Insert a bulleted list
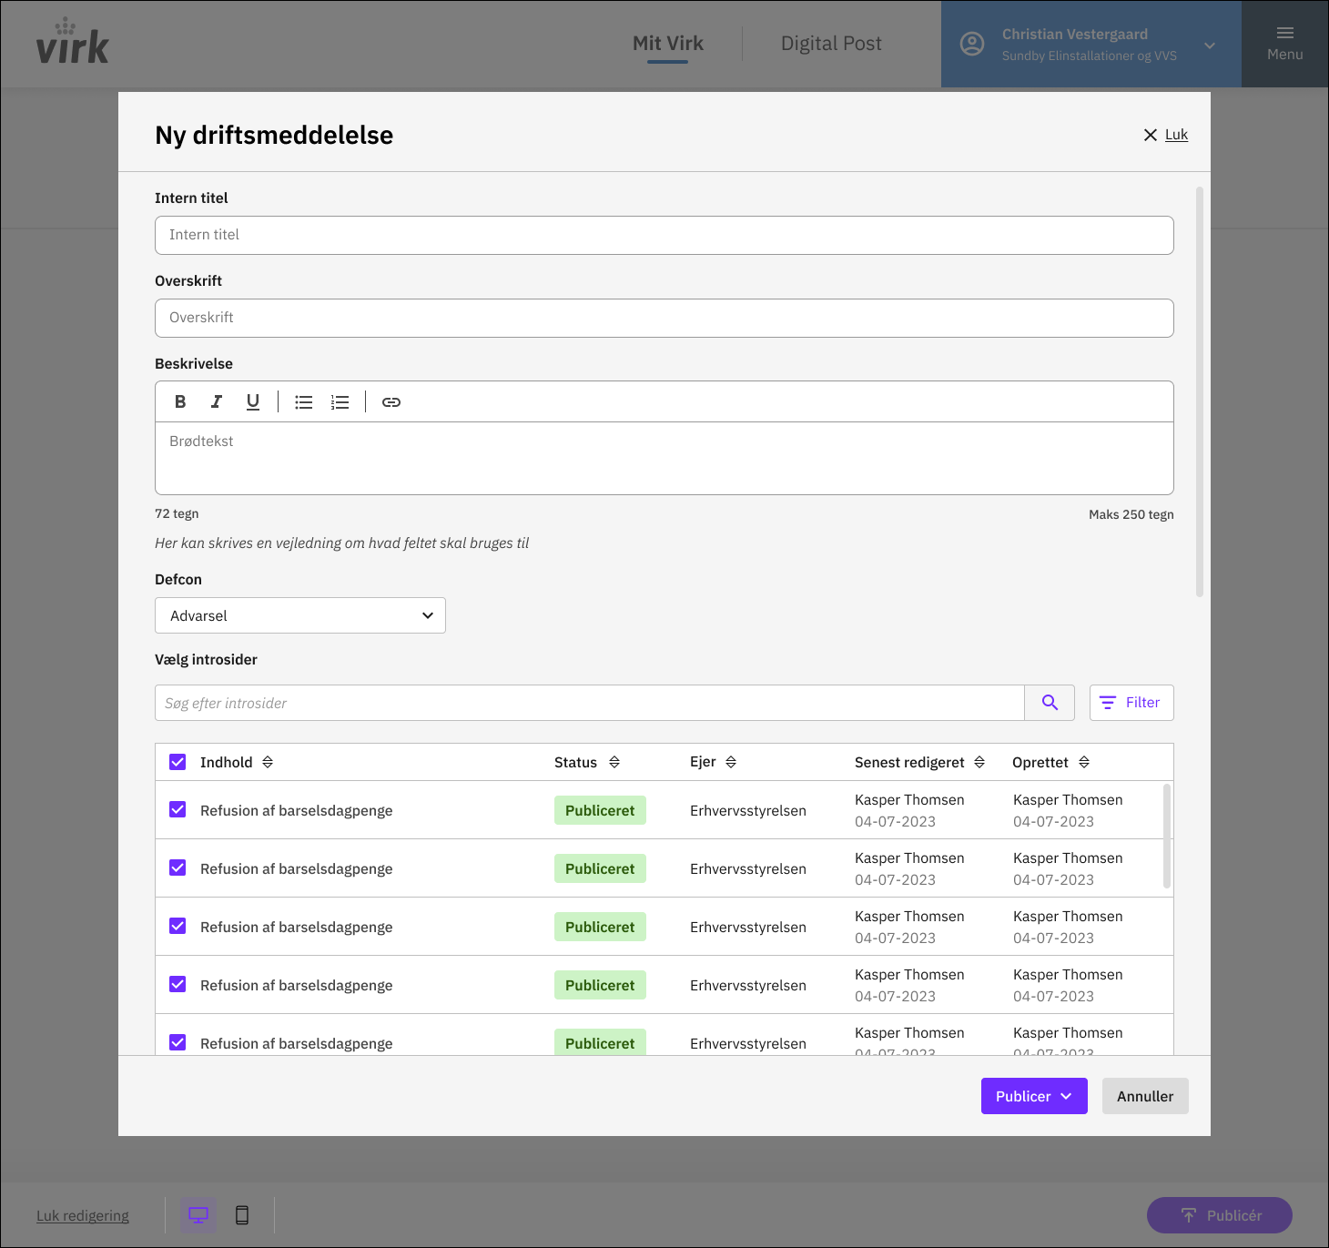This screenshot has width=1329, height=1248. click(304, 401)
